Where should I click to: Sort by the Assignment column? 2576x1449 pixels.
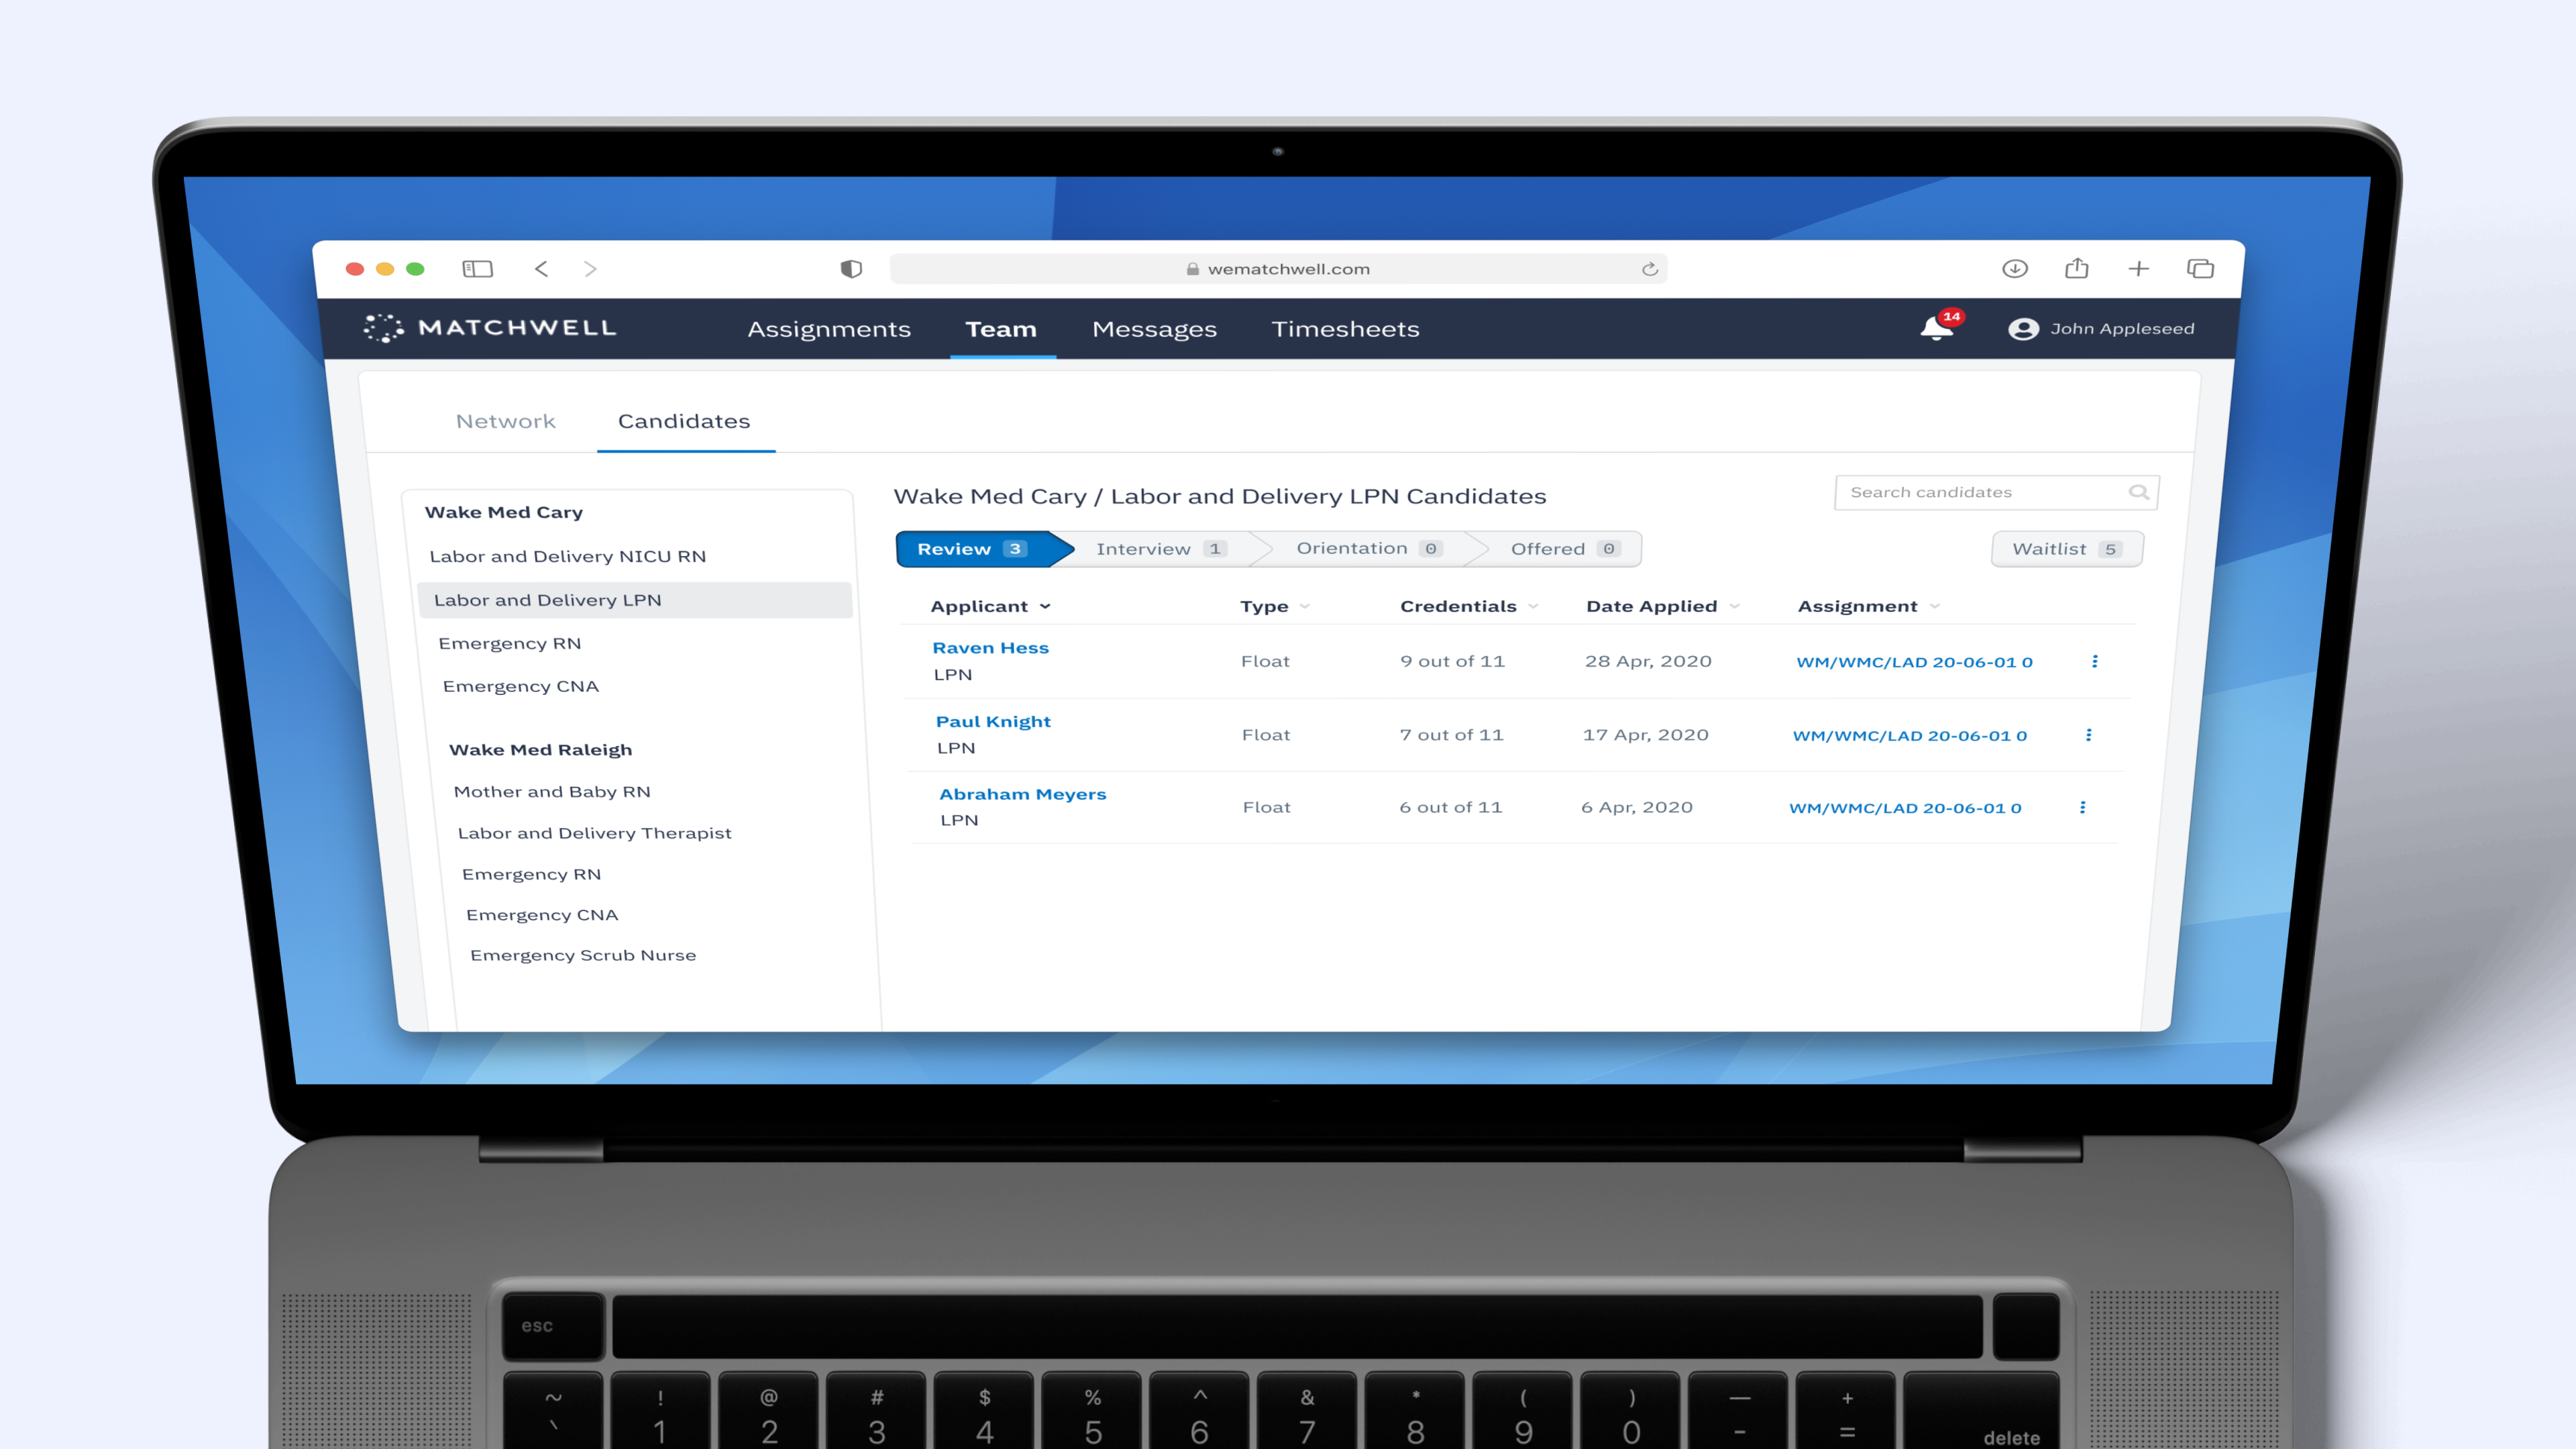click(1868, 606)
